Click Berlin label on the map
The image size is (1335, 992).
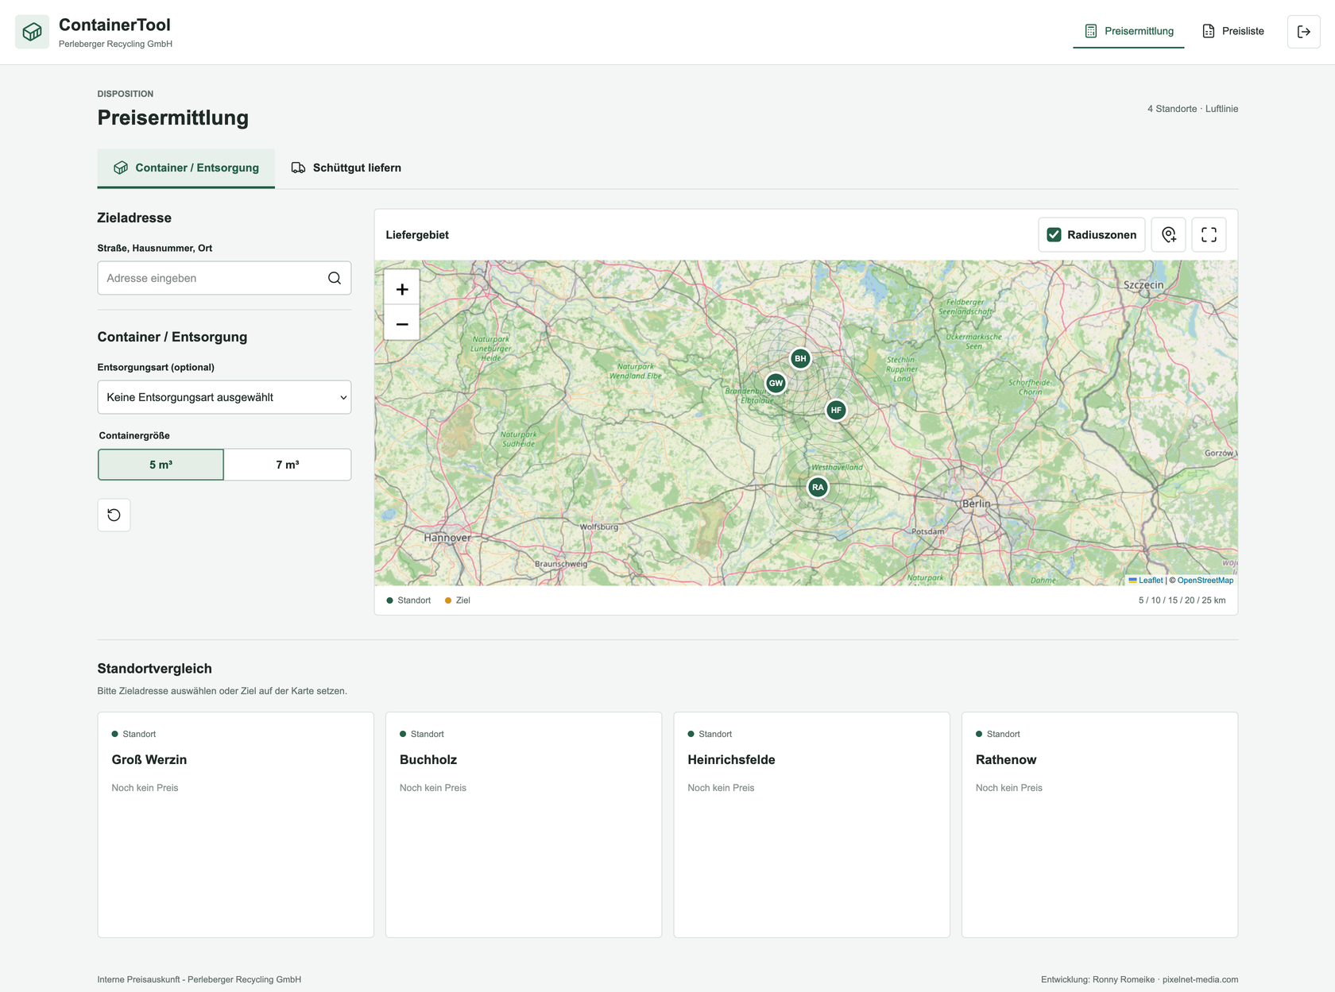[977, 504]
